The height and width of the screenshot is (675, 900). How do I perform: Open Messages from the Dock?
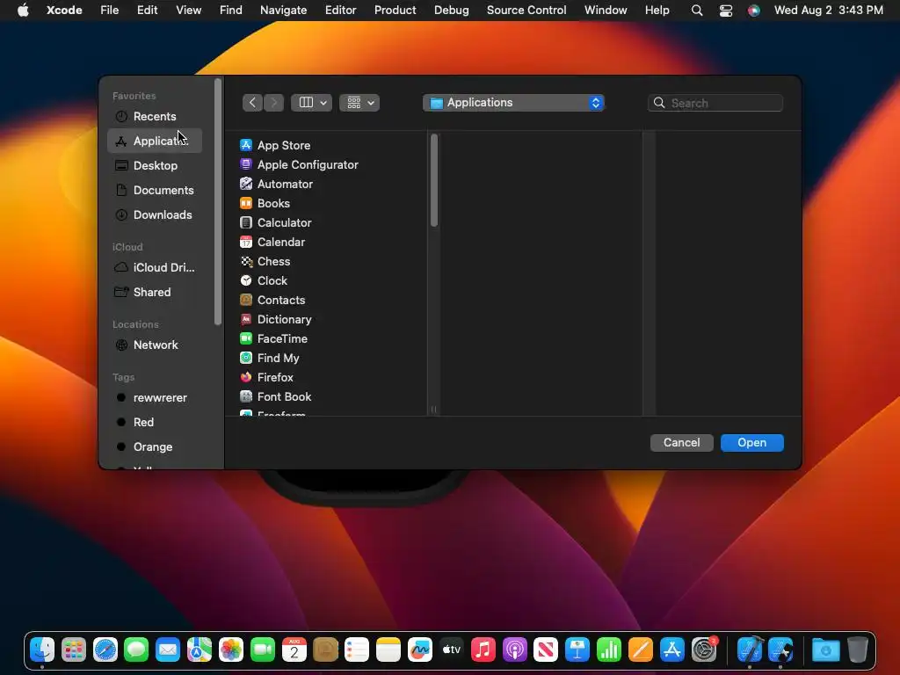136,650
